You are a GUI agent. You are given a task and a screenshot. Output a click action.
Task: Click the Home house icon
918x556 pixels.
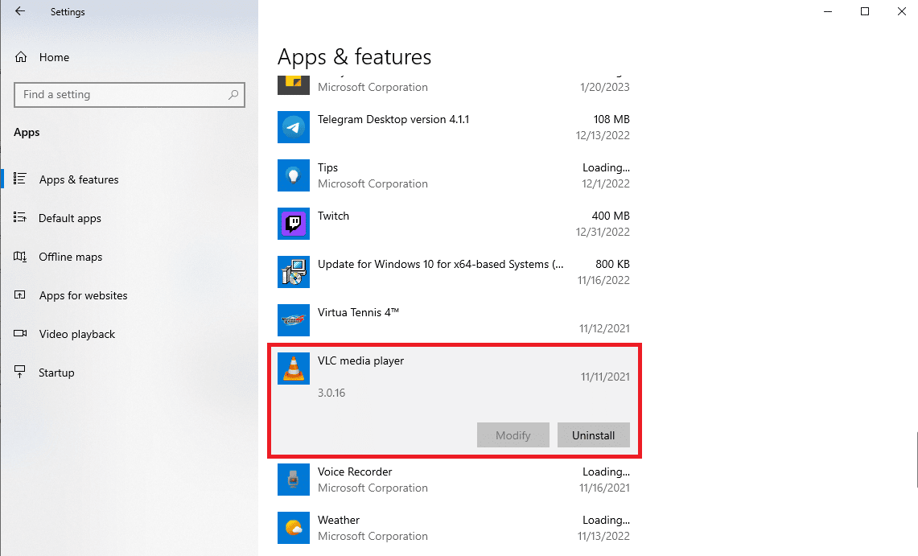(21, 57)
